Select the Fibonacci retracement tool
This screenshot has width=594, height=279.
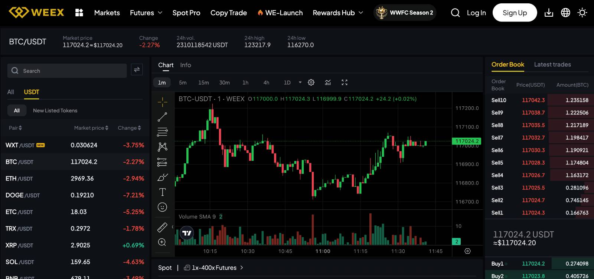point(162,132)
